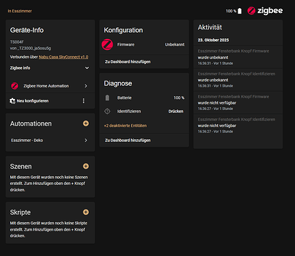Click the Zigbee Home Automation logo icon
Screen dimensions: 295x256
point(14,86)
